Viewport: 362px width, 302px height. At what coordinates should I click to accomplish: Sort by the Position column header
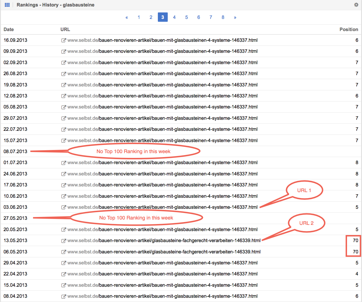coord(348,29)
